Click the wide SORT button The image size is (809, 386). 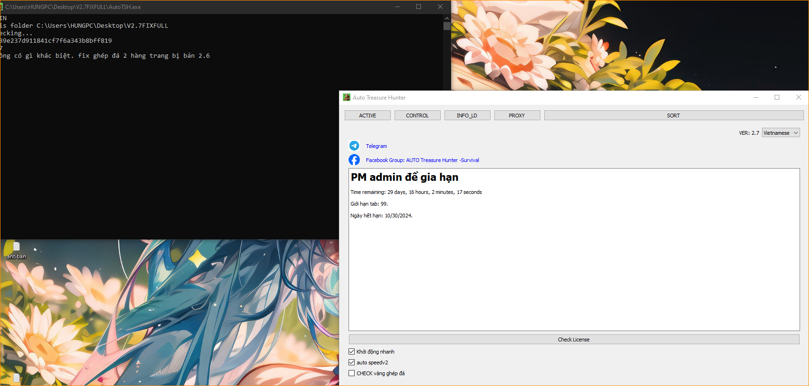[673, 116]
